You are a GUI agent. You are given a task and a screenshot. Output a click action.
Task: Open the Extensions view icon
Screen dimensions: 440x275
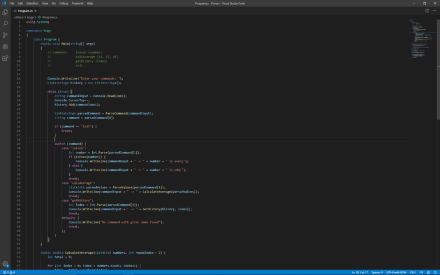coord(5,58)
